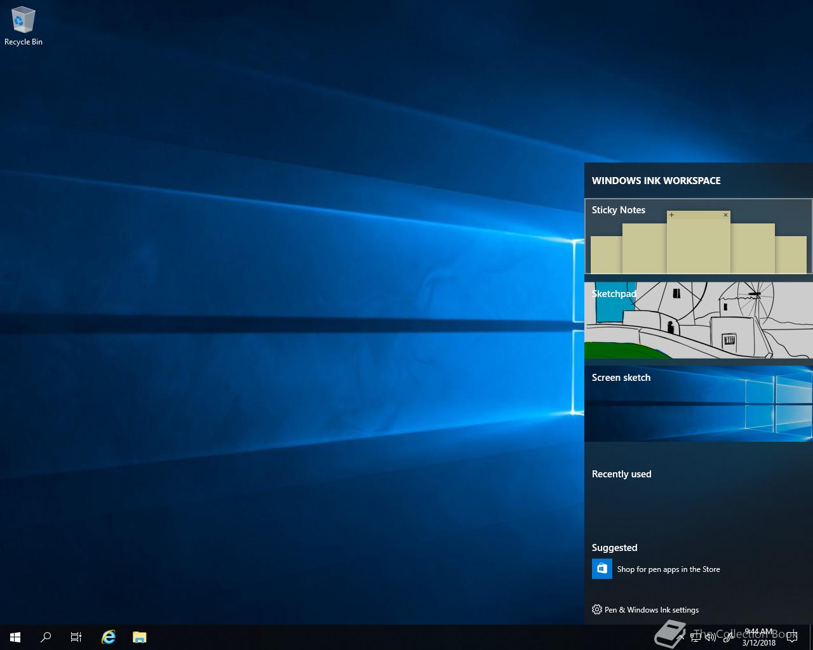
Task: Click the taskbar Search magnifier icon
Action: pyautogui.click(x=46, y=637)
